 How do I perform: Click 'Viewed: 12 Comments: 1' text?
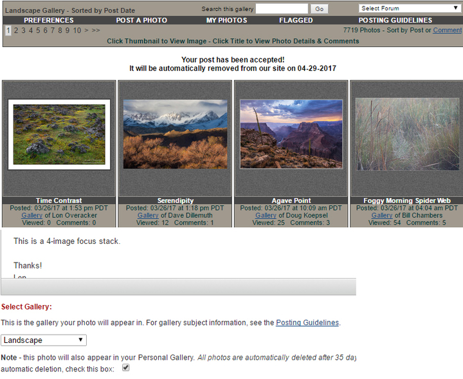[175, 223]
